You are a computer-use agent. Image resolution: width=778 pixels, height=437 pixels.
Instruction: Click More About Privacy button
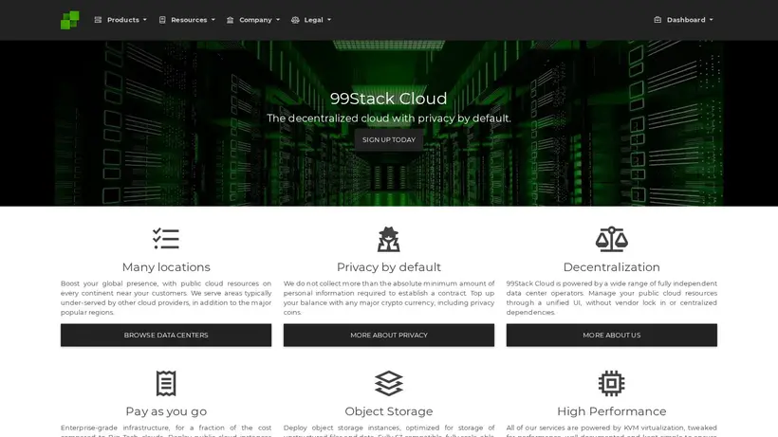(388, 335)
